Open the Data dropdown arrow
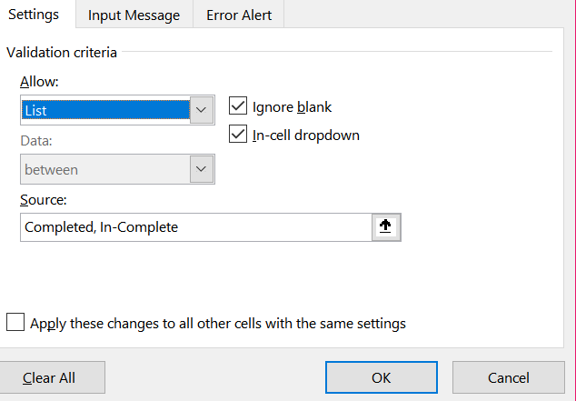 coord(202,169)
